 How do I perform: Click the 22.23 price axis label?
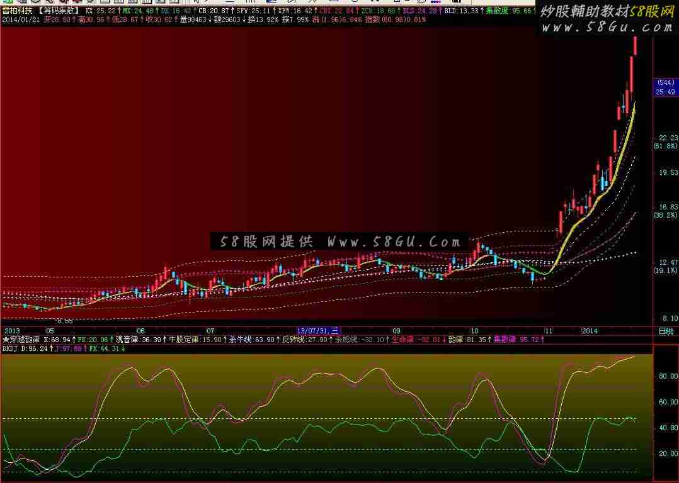pos(668,138)
